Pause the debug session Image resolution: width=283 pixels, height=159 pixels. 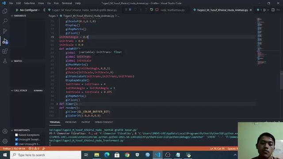(130, 10)
